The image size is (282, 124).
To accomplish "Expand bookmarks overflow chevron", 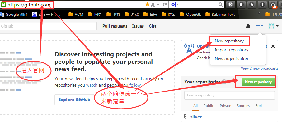I will (259, 13).
